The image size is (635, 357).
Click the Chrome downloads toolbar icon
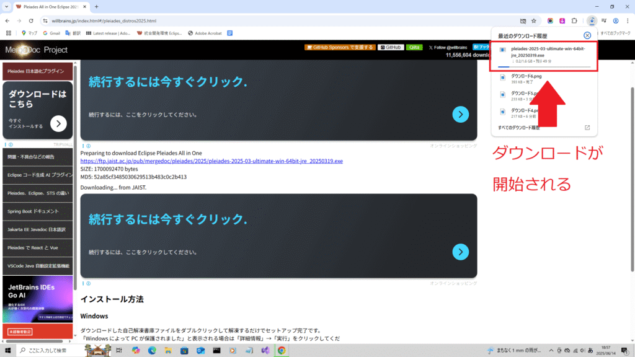coord(592,20)
